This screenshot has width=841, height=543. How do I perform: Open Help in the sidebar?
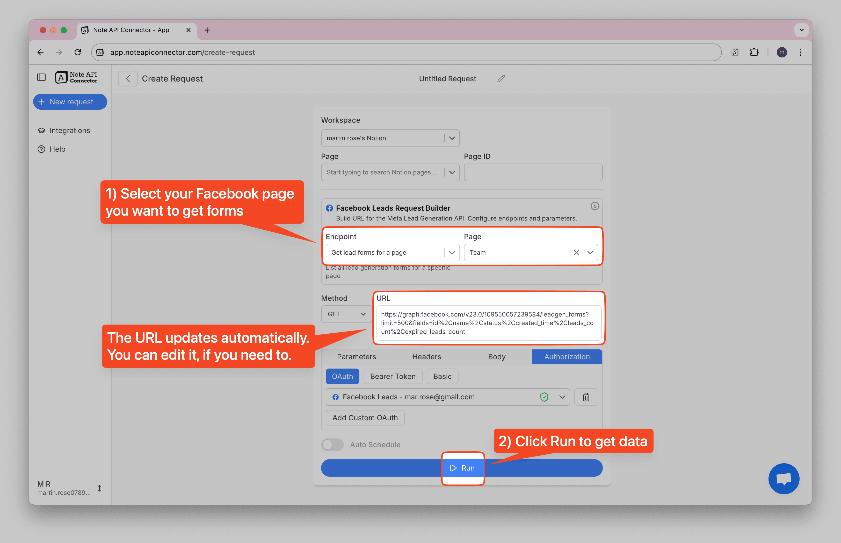click(52, 149)
